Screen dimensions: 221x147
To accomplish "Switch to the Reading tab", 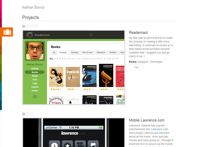I will click(x=74, y=53).
